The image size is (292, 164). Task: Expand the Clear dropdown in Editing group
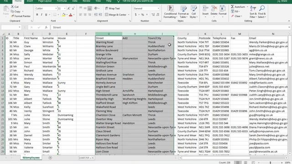pos(241,16)
